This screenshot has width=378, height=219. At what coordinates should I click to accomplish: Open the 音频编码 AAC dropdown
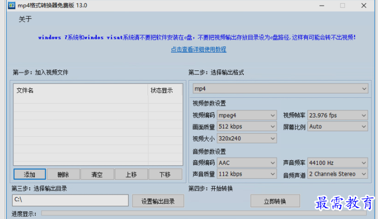coord(247,163)
